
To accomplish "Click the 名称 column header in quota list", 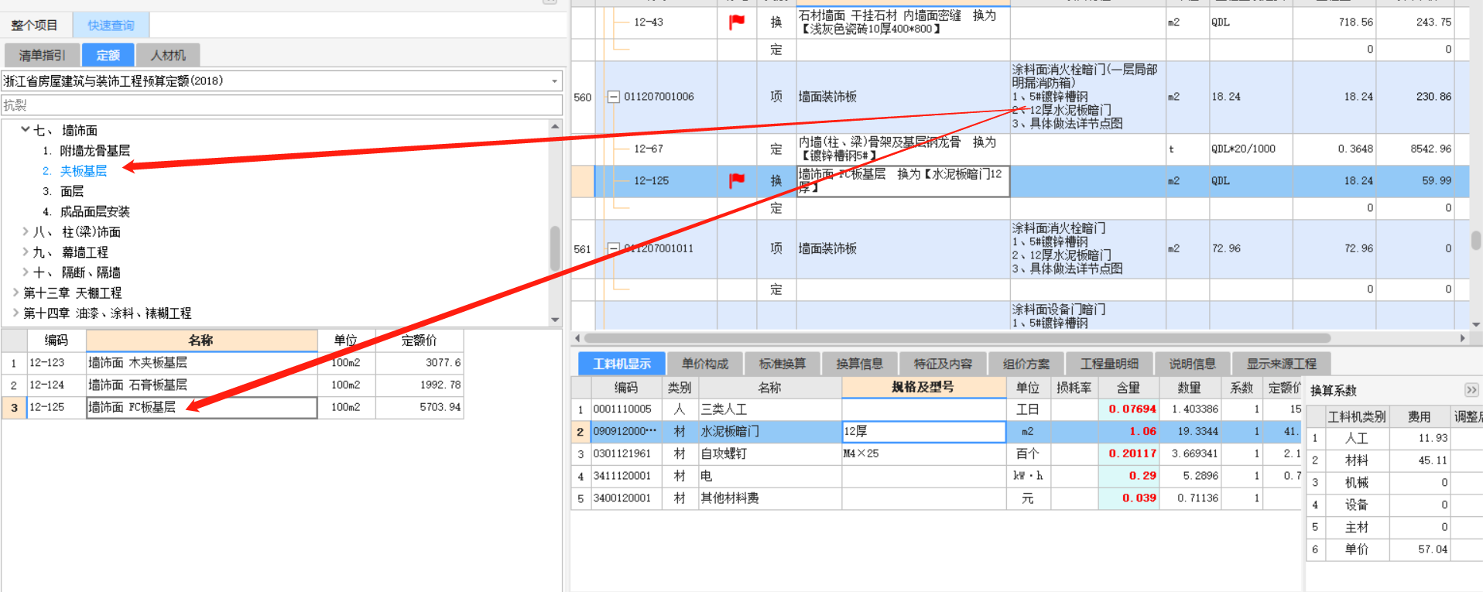I will (x=201, y=340).
